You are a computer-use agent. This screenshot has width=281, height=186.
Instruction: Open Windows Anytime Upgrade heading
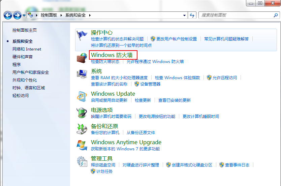[x=126, y=142]
